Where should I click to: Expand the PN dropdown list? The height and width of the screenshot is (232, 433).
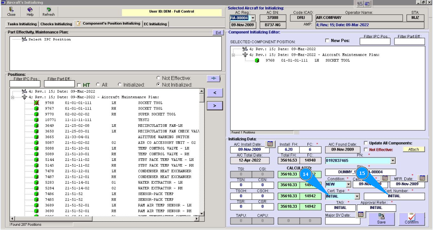pos(393,161)
